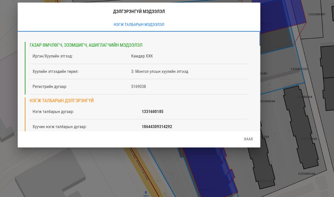Close the dialog with the ХААХ button
The image size is (334, 197).
pos(248,139)
